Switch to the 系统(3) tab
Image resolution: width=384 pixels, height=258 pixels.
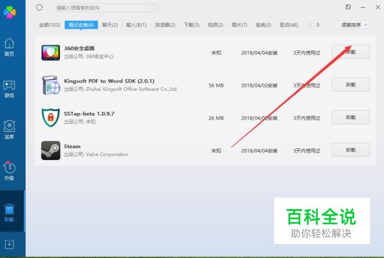click(x=263, y=25)
